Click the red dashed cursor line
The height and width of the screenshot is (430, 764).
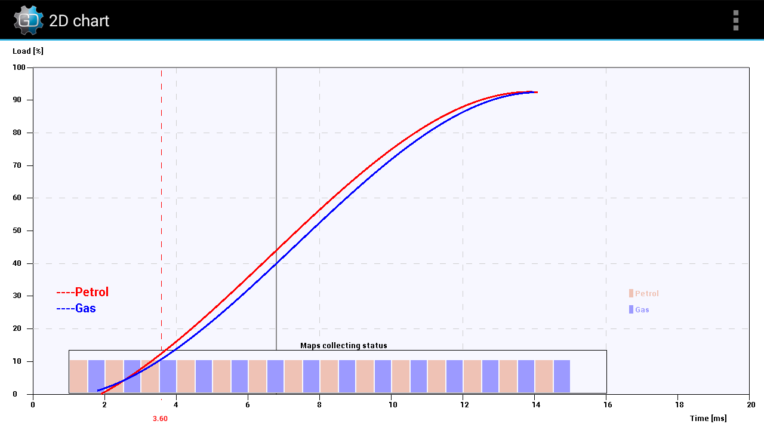[161, 233]
